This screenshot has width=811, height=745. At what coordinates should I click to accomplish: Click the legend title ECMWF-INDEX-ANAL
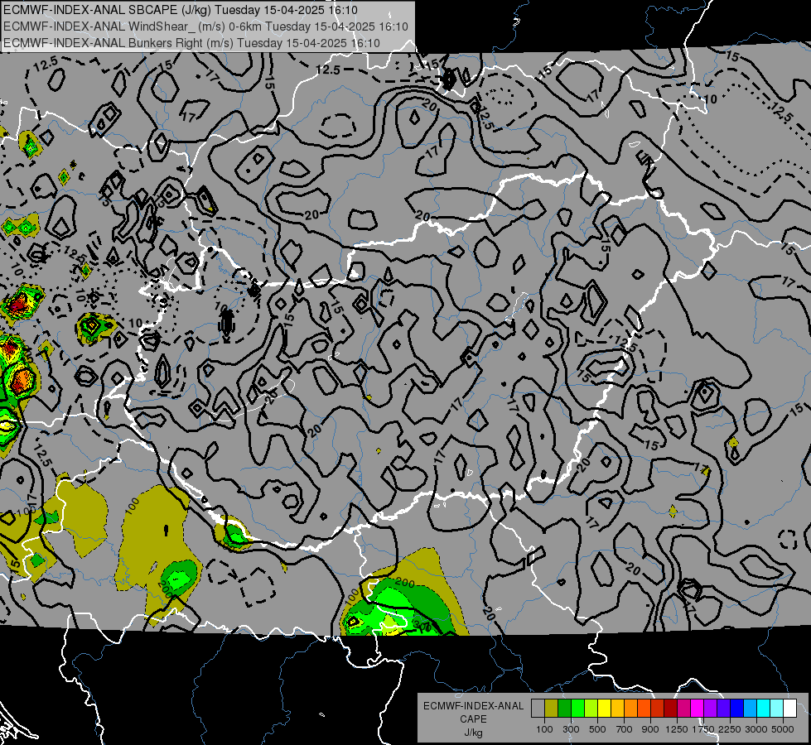[473, 706]
